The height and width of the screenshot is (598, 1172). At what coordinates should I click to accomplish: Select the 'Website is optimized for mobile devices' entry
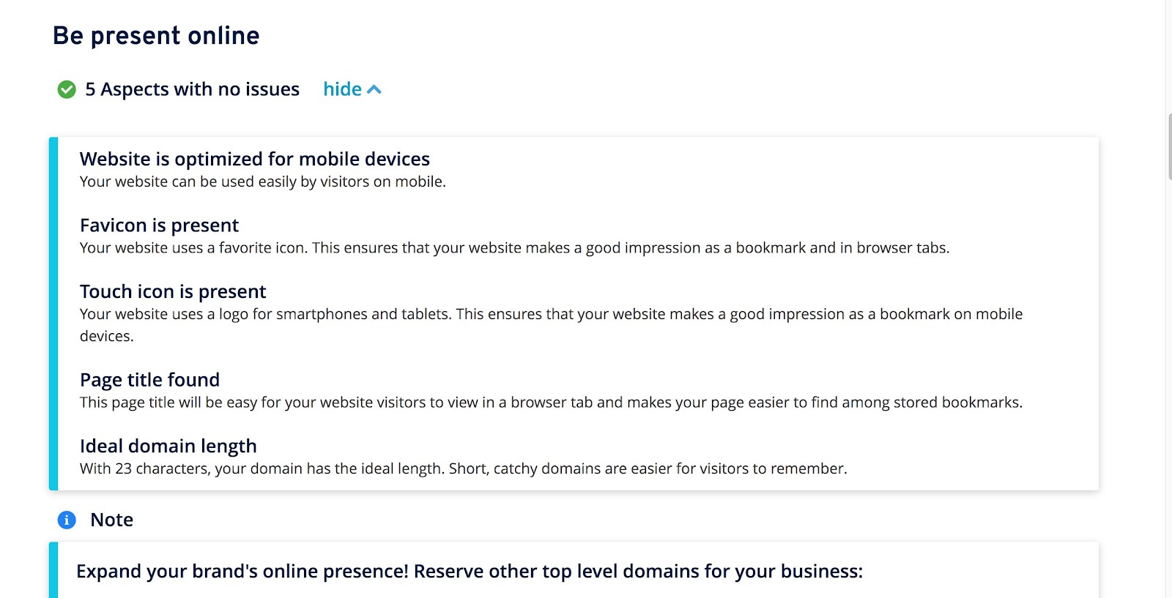point(254,159)
